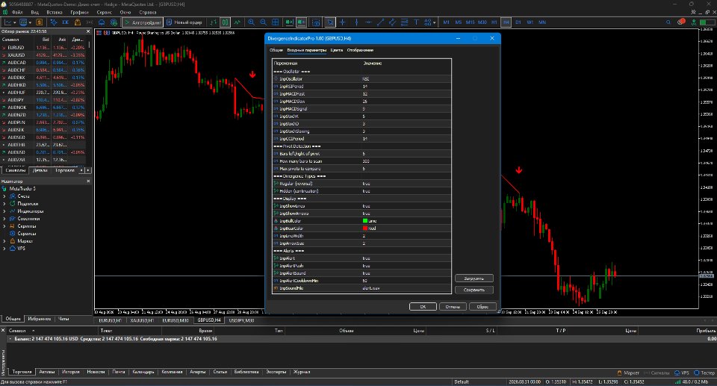Open the Графики menu
717x386 pixels.
tap(79, 13)
